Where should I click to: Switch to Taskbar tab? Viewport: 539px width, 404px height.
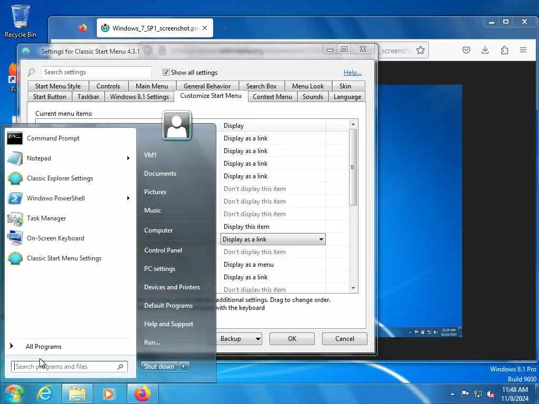(88, 97)
